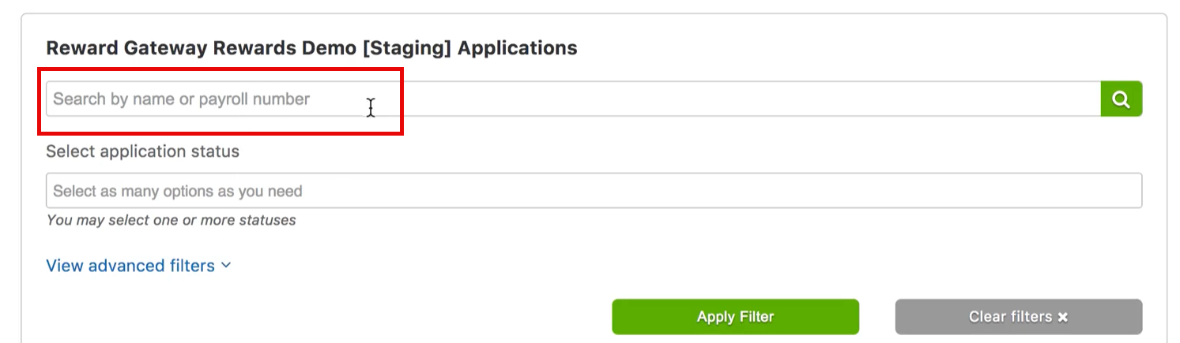Click the Reward Gateway Rewards Demo Applications heading

click(x=311, y=48)
